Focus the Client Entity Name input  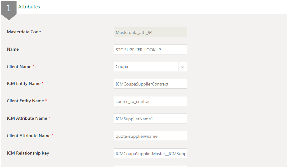pyautogui.click(x=150, y=101)
